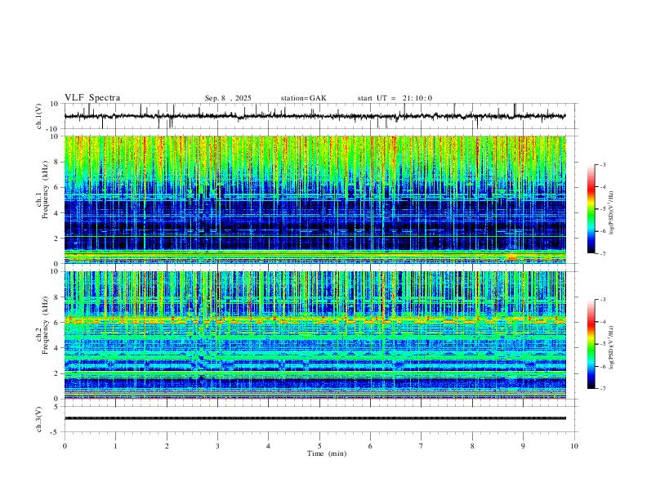Click the ch.1 spectrogram color scale bar
The height and width of the screenshot is (500, 647).
[x=591, y=209]
